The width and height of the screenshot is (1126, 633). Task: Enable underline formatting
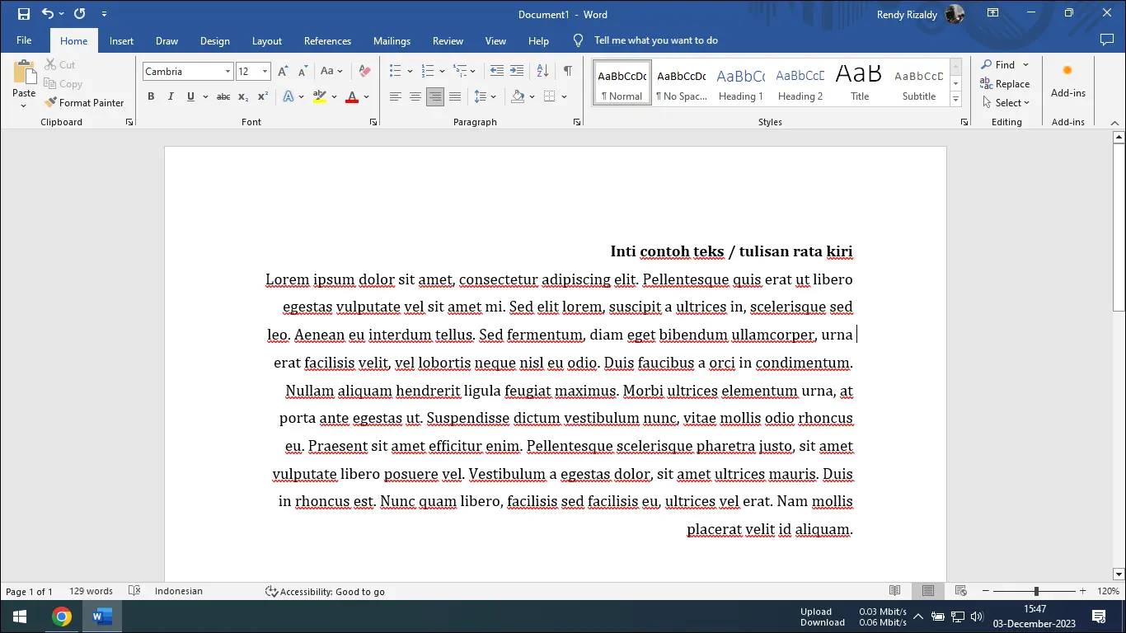tap(190, 96)
